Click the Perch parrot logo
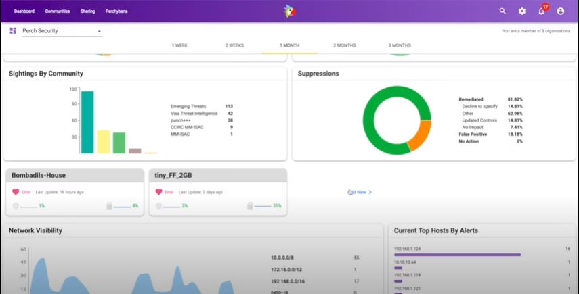This screenshot has height=294, width=579. click(x=290, y=11)
